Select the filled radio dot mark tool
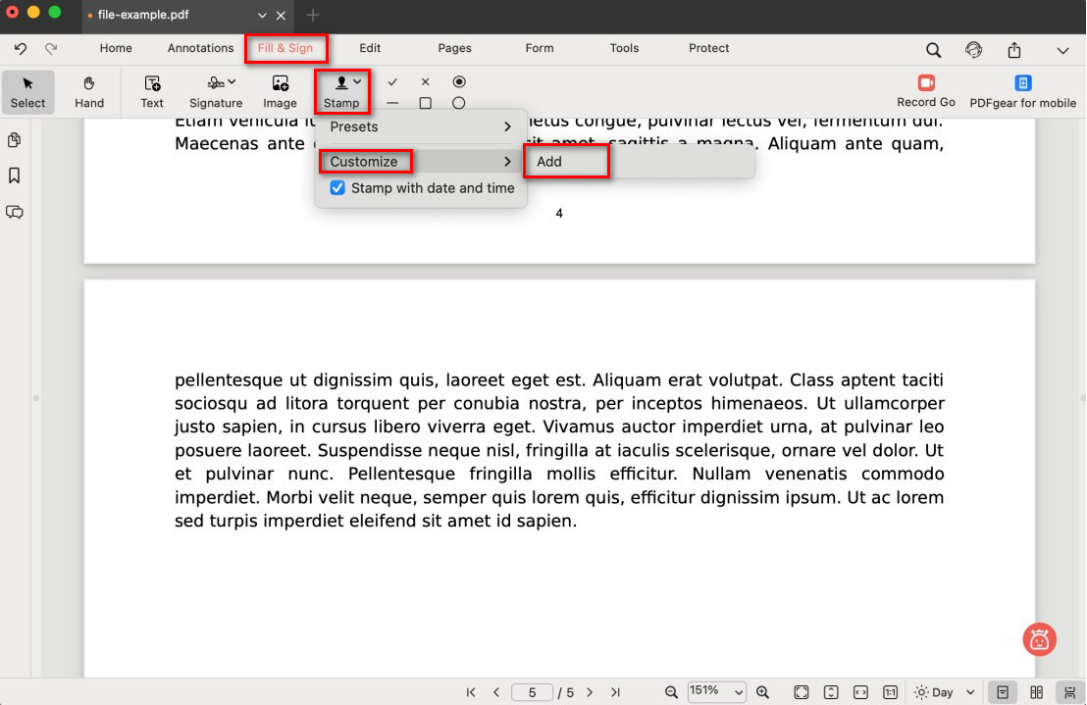Viewport: 1087px width, 705px height. (458, 82)
